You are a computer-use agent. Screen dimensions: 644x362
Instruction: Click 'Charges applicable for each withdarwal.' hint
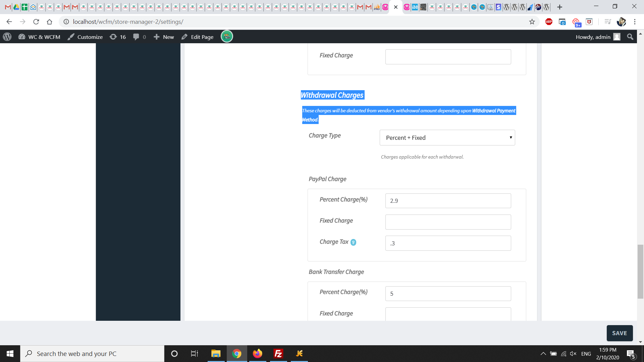pos(422,157)
